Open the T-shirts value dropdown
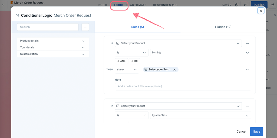The width and height of the screenshot is (277, 138). pyautogui.click(x=200, y=53)
